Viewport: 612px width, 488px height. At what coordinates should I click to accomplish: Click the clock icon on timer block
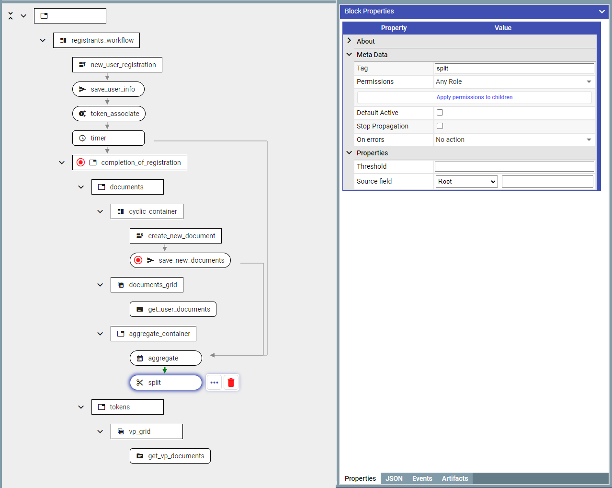(x=82, y=138)
